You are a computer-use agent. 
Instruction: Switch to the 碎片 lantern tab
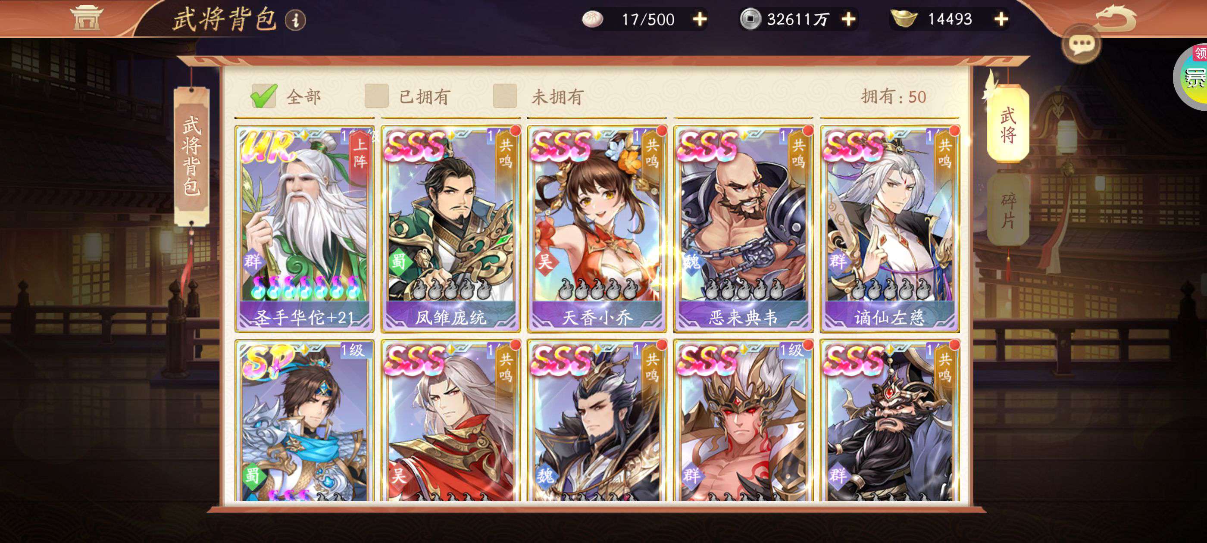1008,210
